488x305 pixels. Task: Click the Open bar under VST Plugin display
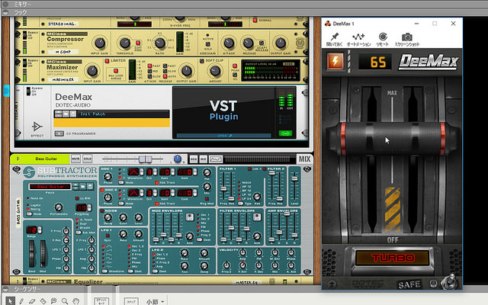(224, 136)
